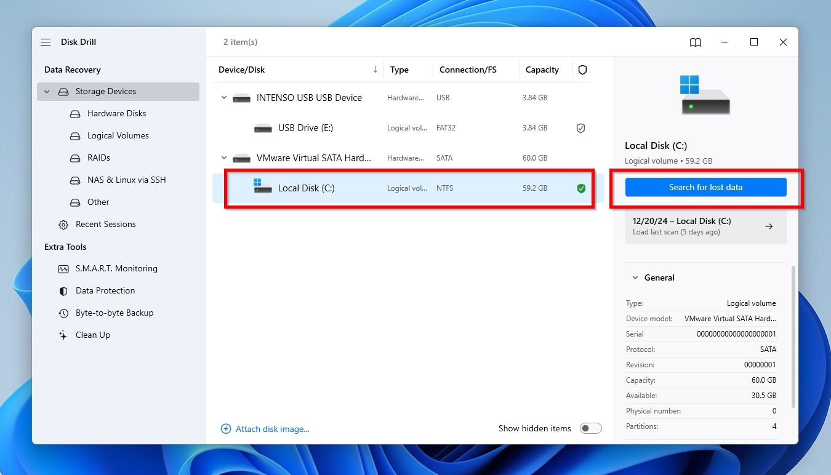This screenshot has width=831, height=475.
Task: Maximize the Disk Drill window
Action: 754,42
